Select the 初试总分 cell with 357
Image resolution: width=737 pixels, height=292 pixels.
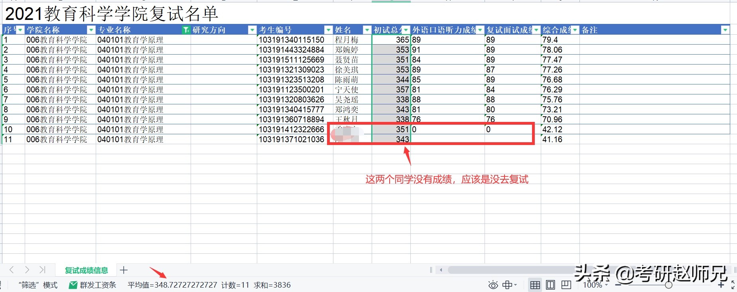391,90
